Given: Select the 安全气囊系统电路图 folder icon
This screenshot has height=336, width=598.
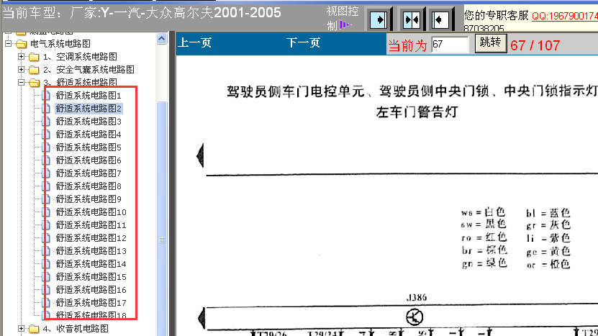Looking at the screenshot, I should click(34, 70).
